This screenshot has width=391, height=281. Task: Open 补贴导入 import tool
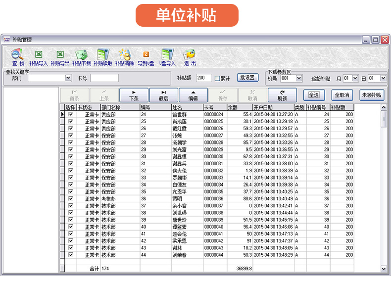click(38, 57)
